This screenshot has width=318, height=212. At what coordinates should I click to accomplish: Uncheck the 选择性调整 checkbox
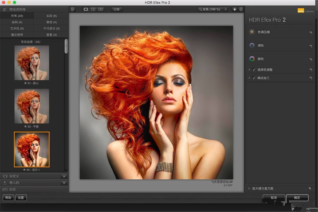(254, 70)
